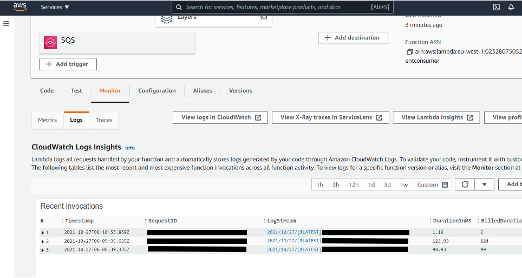522x278 pixels.
Task: Expand invocation row 2
Action: pos(43,241)
